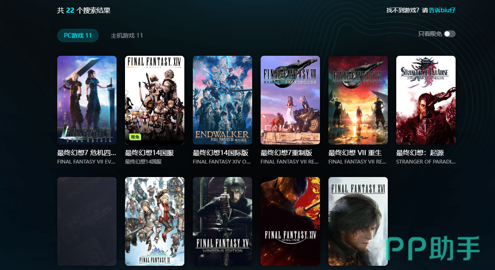Select the Final Fantasy VII Remake Intergrade cover
The height and width of the screenshot is (270, 495).
(x=290, y=100)
